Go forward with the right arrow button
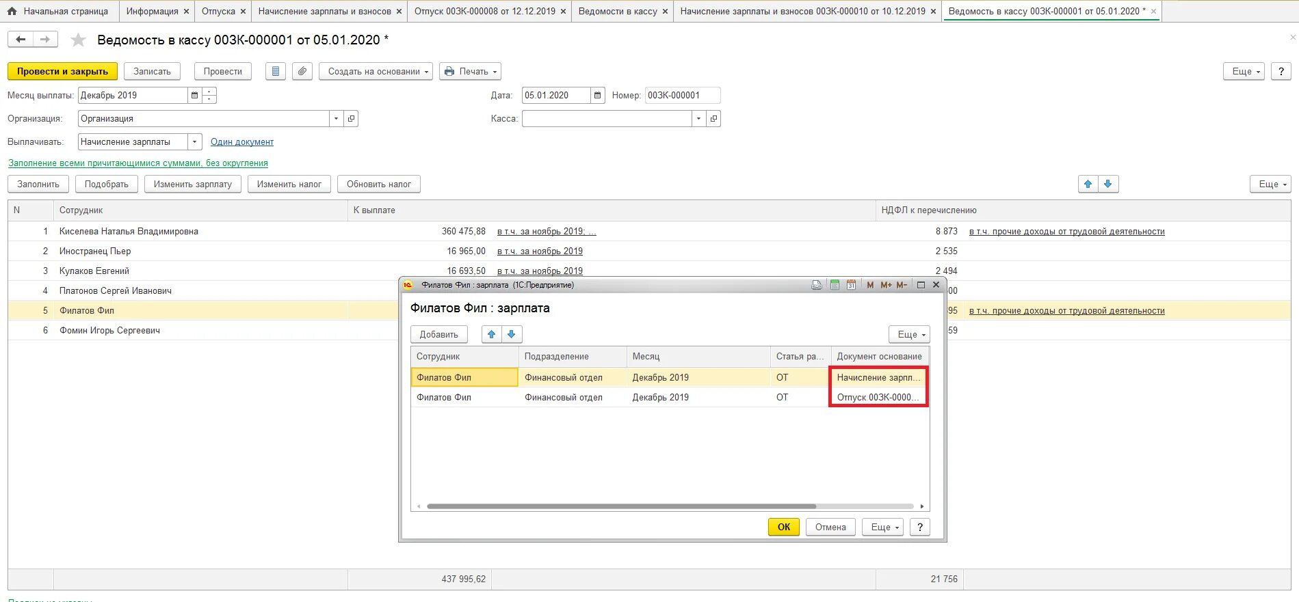The width and height of the screenshot is (1299, 602). [x=45, y=40]
